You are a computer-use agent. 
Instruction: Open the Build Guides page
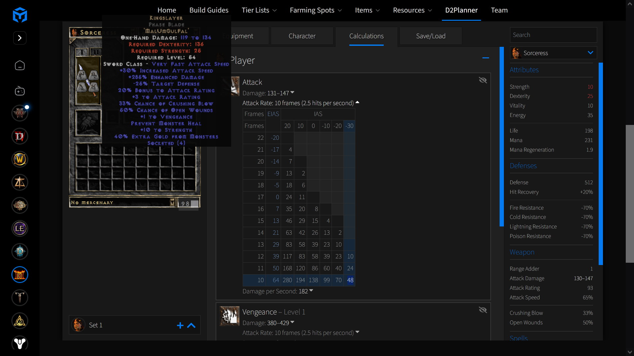pyautogui.click(x=209, y=10)
